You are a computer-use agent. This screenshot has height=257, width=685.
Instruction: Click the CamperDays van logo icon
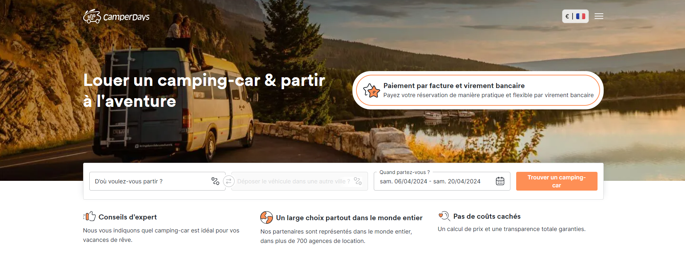coord(92,17)
